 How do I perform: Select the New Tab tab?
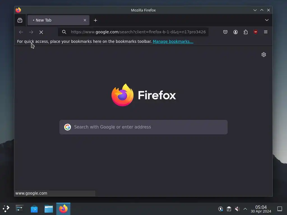pos(58,20)
